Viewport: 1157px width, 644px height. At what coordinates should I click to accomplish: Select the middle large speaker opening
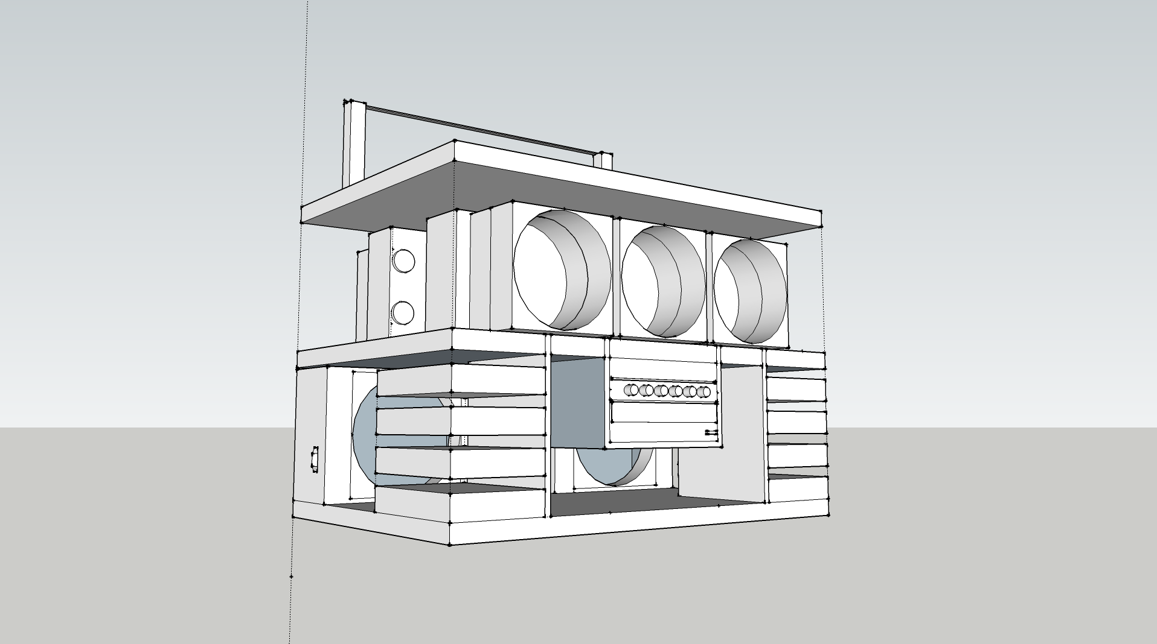pyautogui.click(x=664, y=281)
